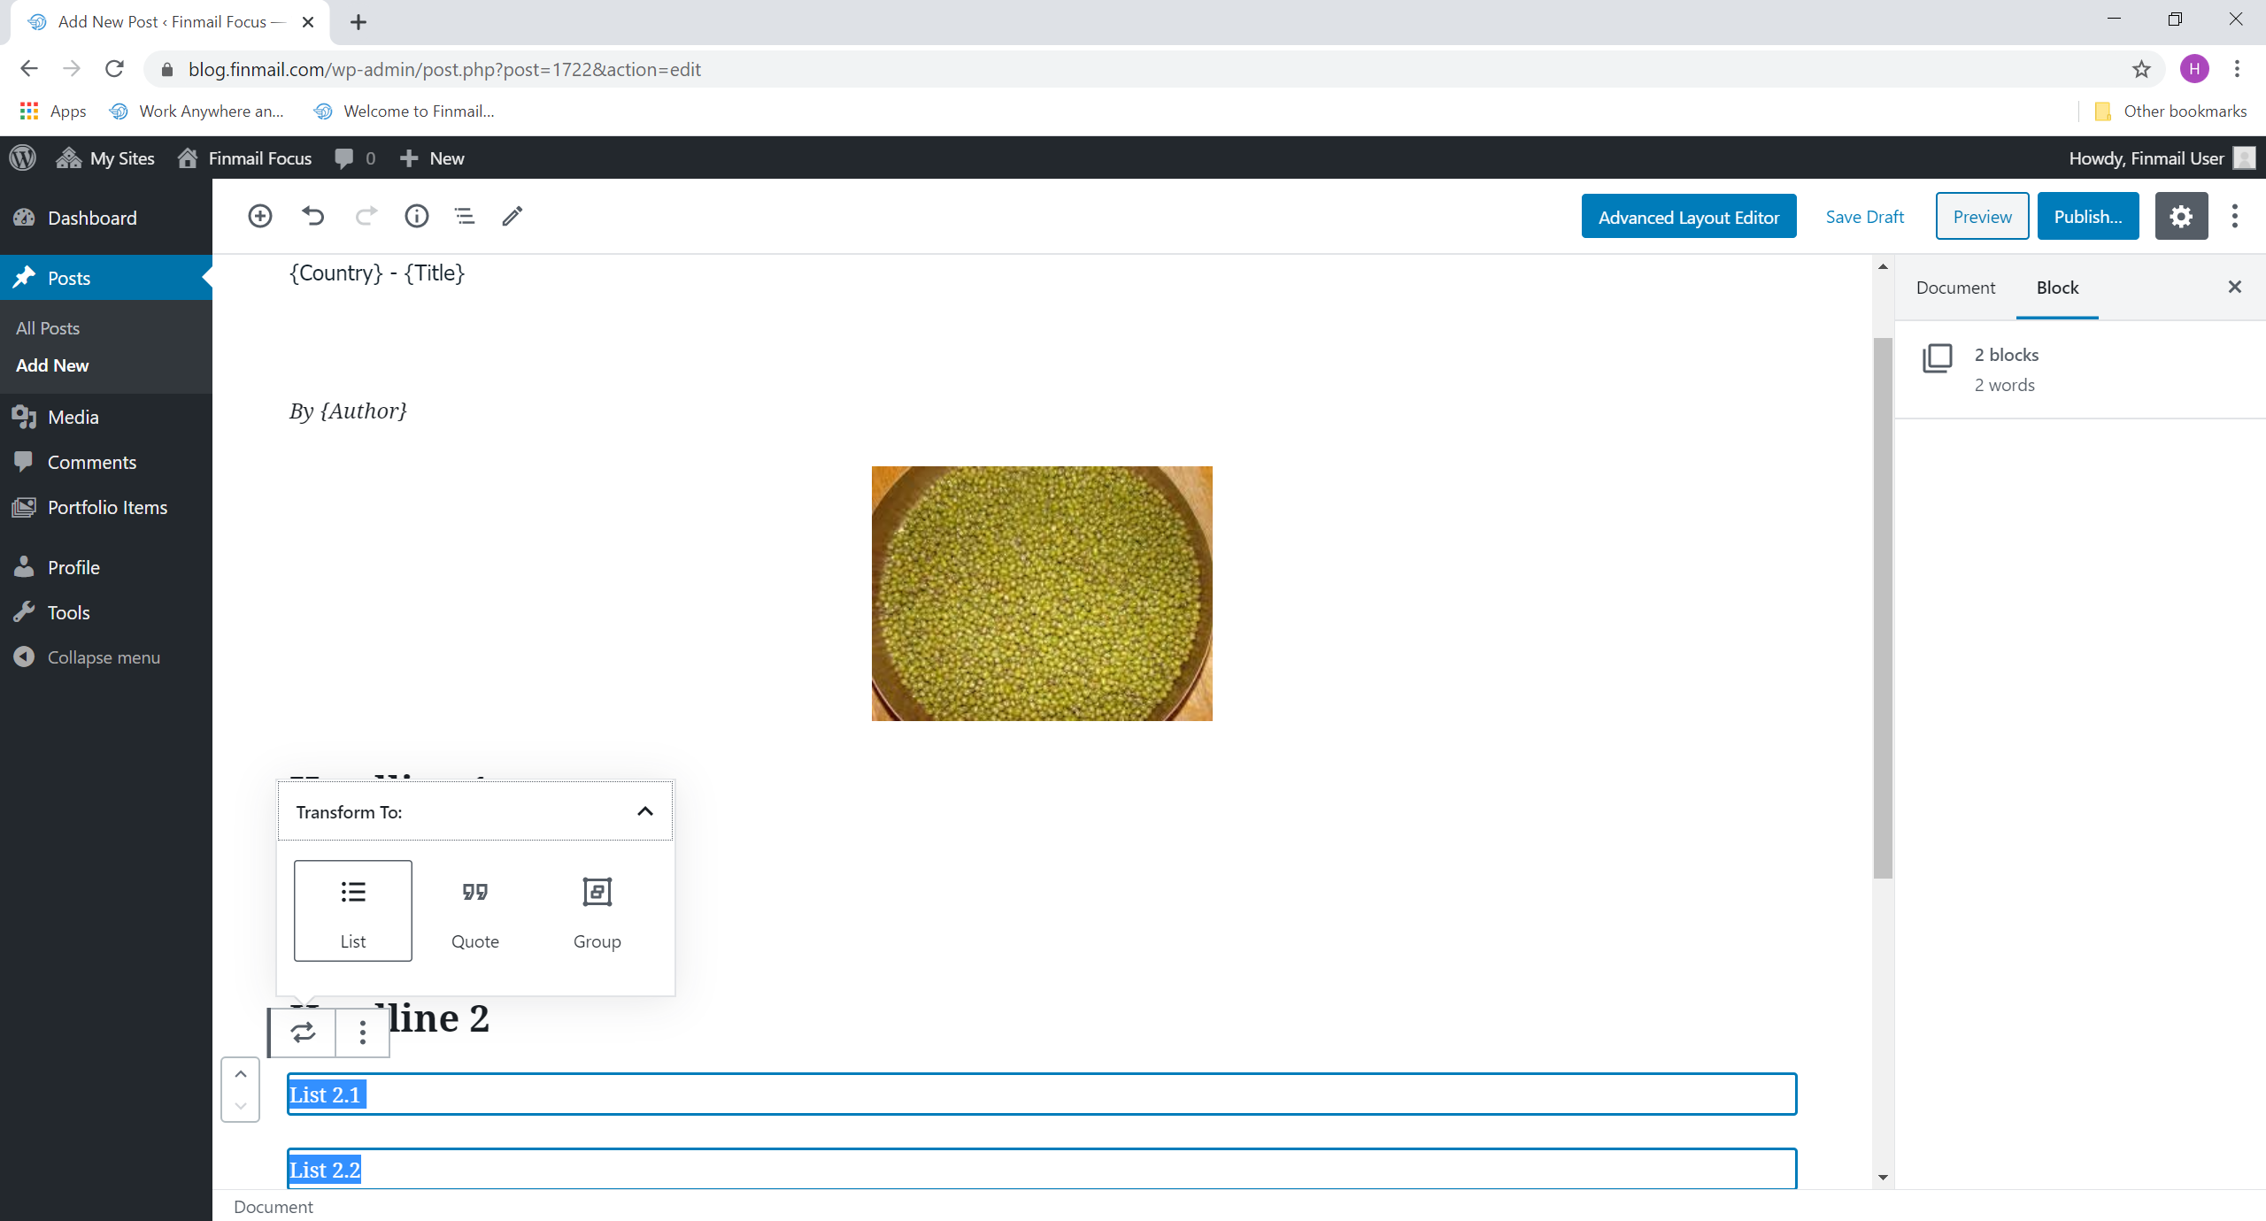Open block navigation list icon
The width and height of the screenshot is (2266, 1221).
point(465,216)
